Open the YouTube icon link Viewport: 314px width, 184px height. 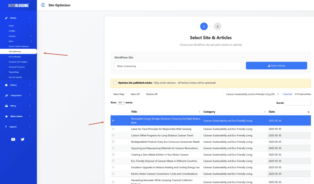[13, 139]
